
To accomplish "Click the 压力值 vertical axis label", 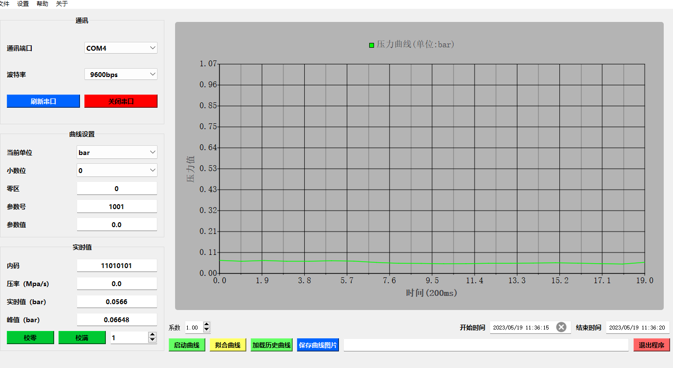I will (191, 169).
